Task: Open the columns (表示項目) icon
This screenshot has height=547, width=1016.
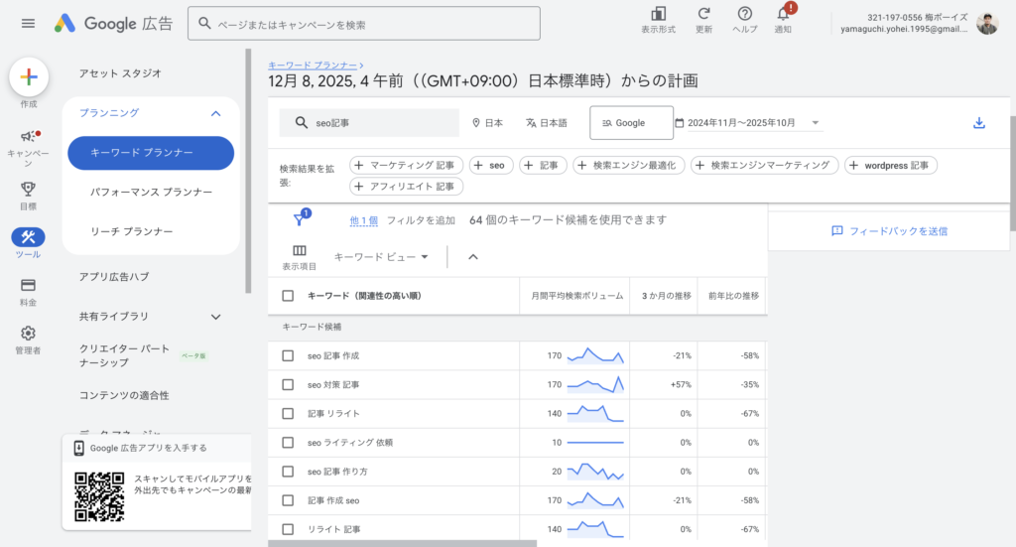Action: (299, 251)
